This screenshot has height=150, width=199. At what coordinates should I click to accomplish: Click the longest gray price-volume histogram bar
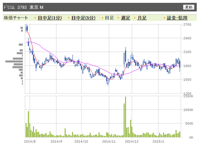pos(14,61)
